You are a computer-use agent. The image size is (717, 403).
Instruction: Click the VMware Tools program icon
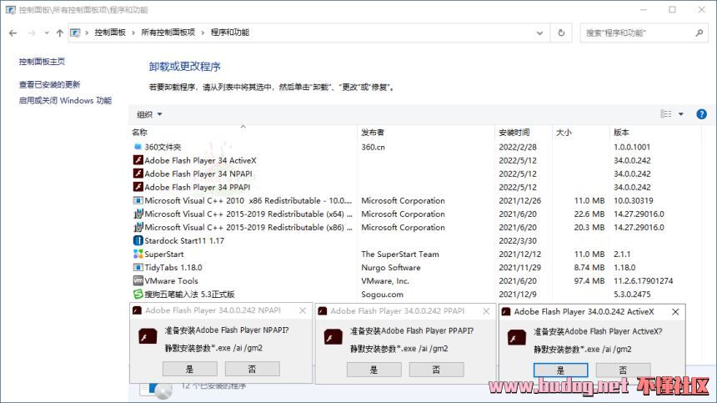[138, 281]
